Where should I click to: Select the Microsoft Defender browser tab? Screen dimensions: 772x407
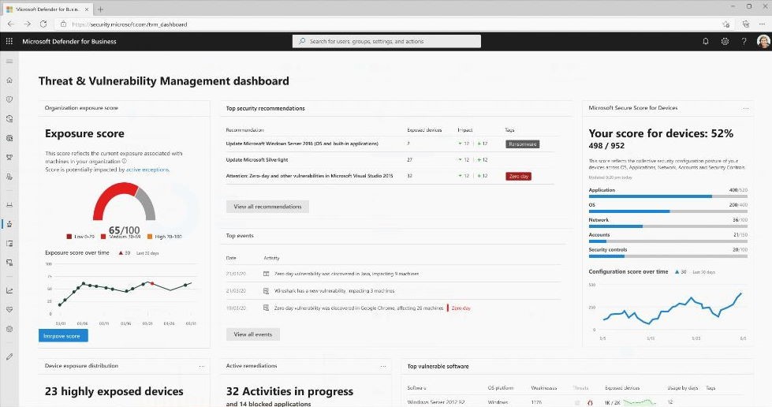pos(54,8)
